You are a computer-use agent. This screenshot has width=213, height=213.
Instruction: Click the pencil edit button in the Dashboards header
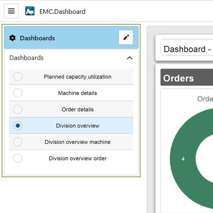(126, 37)
